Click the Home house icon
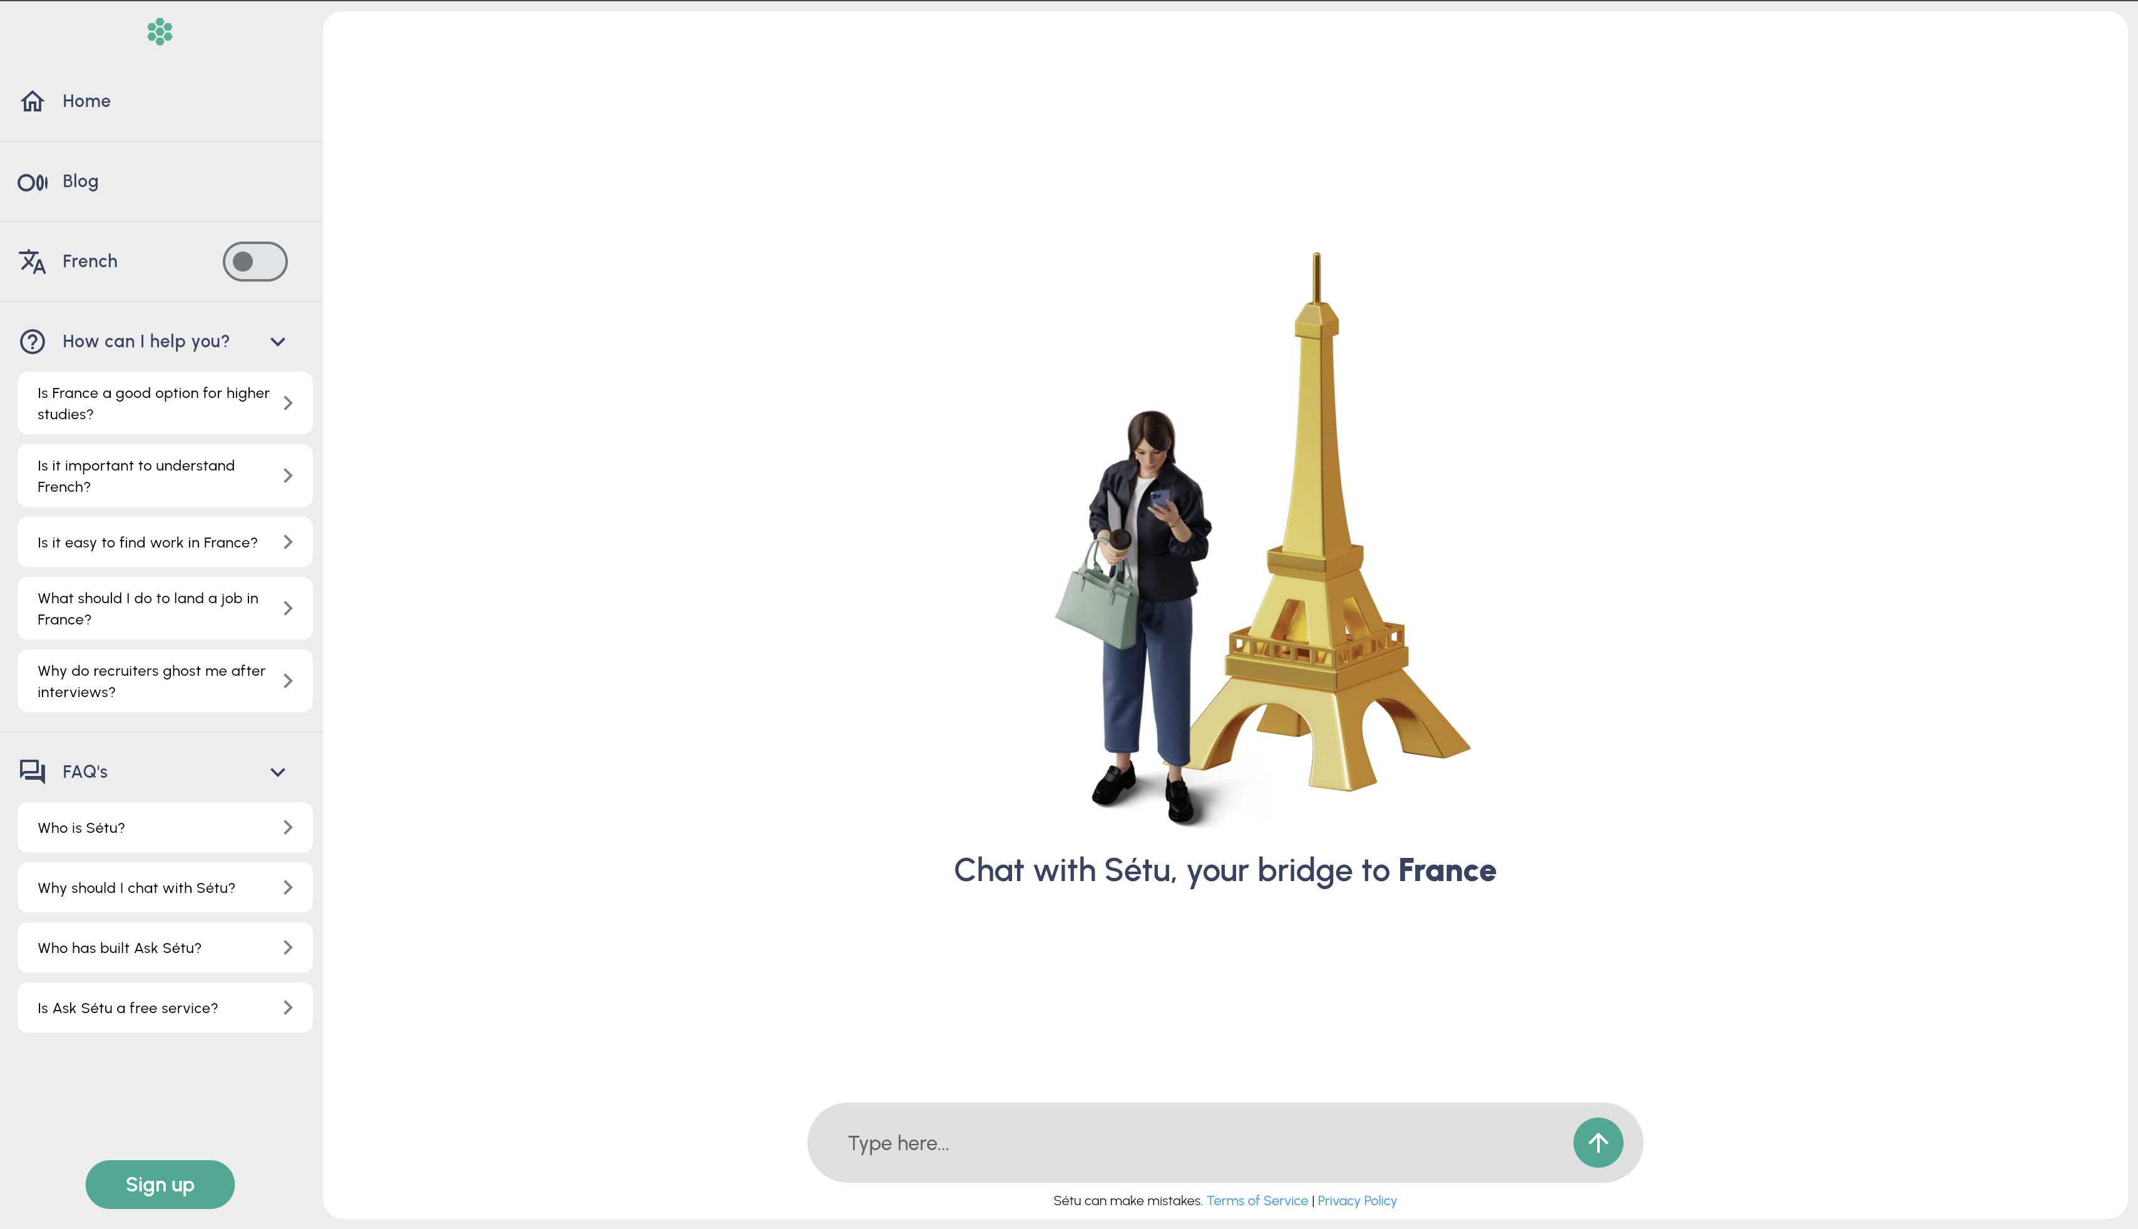This screenshot has width=2138, height=1229. point(33,101)
